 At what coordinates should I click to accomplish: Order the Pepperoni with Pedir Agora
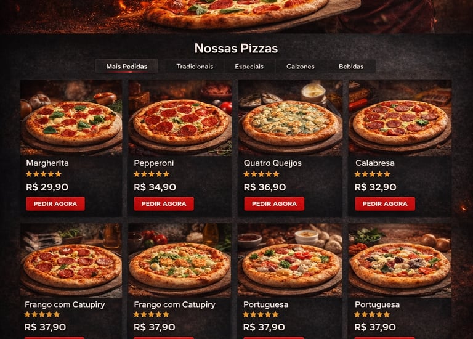click(x=164, y=204)
